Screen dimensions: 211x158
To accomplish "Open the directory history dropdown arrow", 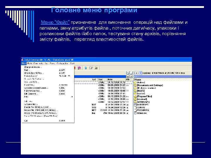I will click(x=131, y=76).
